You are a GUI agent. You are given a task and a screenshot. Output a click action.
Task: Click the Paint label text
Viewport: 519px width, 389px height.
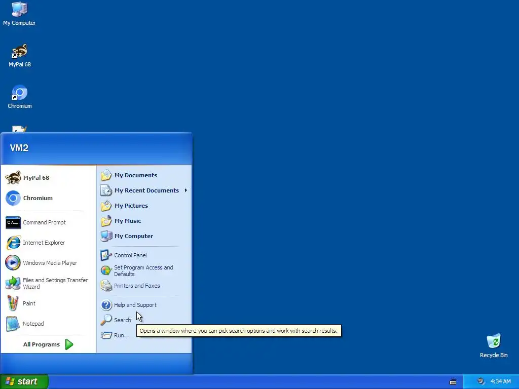coord(29,303)
